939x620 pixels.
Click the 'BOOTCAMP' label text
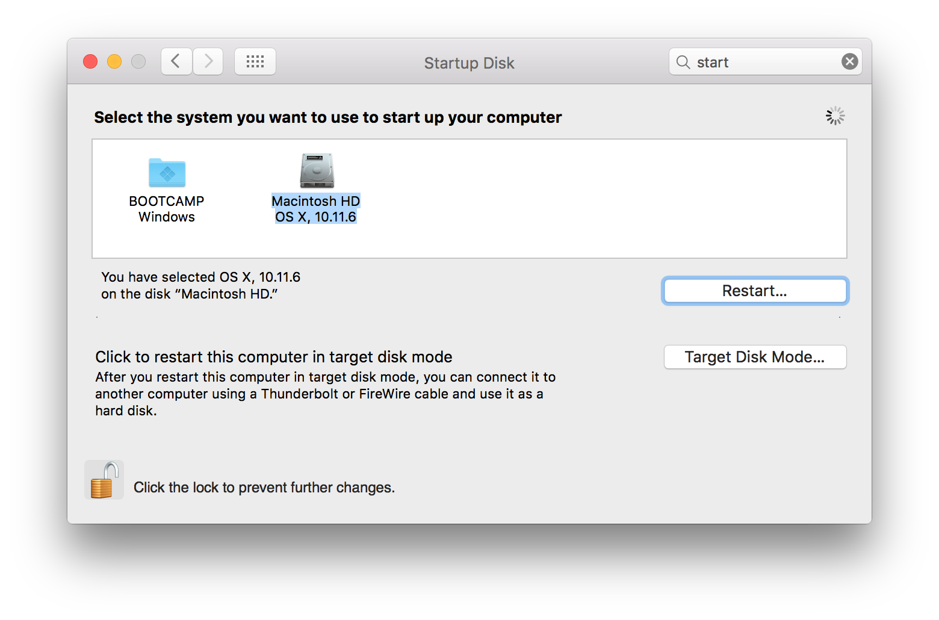coord(167,201)
